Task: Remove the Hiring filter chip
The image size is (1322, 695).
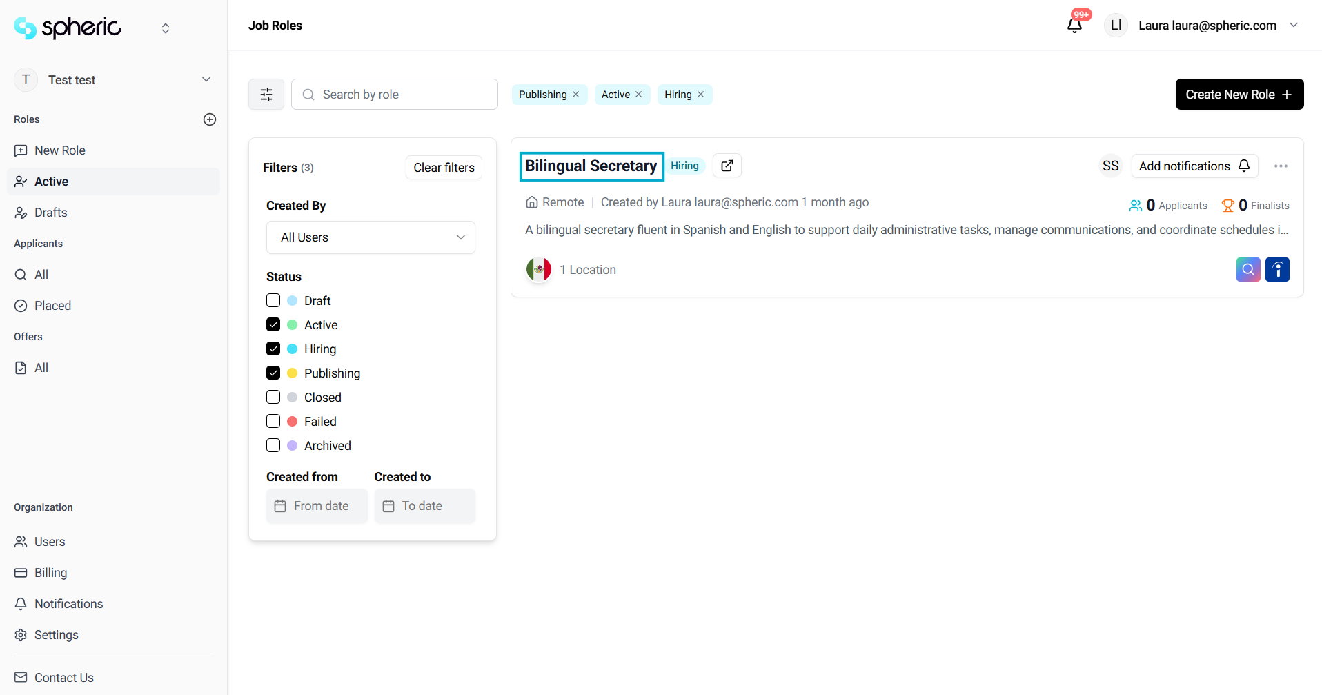Action: point(701,95)
